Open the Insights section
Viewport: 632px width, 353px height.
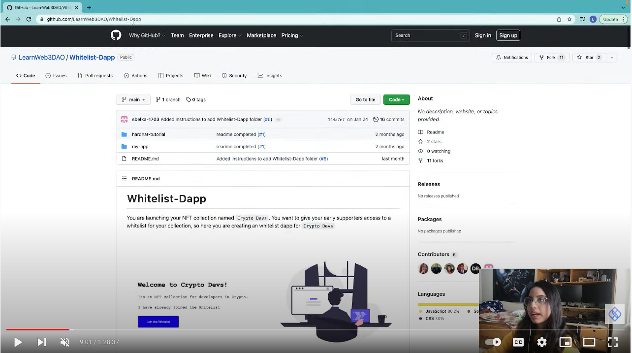(x=270, y=75)
